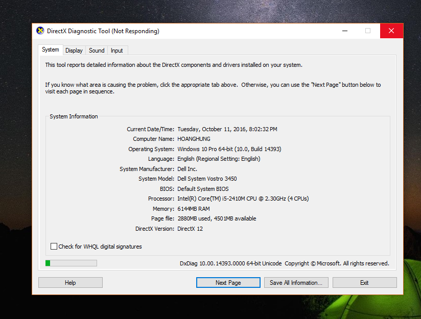The width and height of the screenshot is (421, 319).
Task: Enable Check for WHQL digital signatures checkbox
Action: pyautogui.click(x=54, y=247)
